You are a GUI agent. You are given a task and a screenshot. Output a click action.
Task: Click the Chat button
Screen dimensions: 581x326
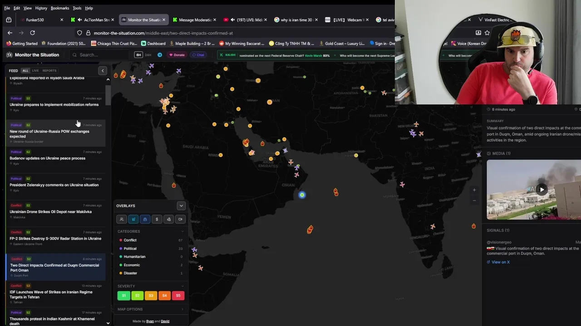click(198, 55)
